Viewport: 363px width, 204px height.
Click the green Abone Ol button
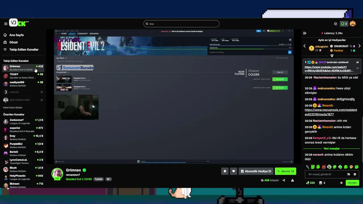[x=285, y=171]
